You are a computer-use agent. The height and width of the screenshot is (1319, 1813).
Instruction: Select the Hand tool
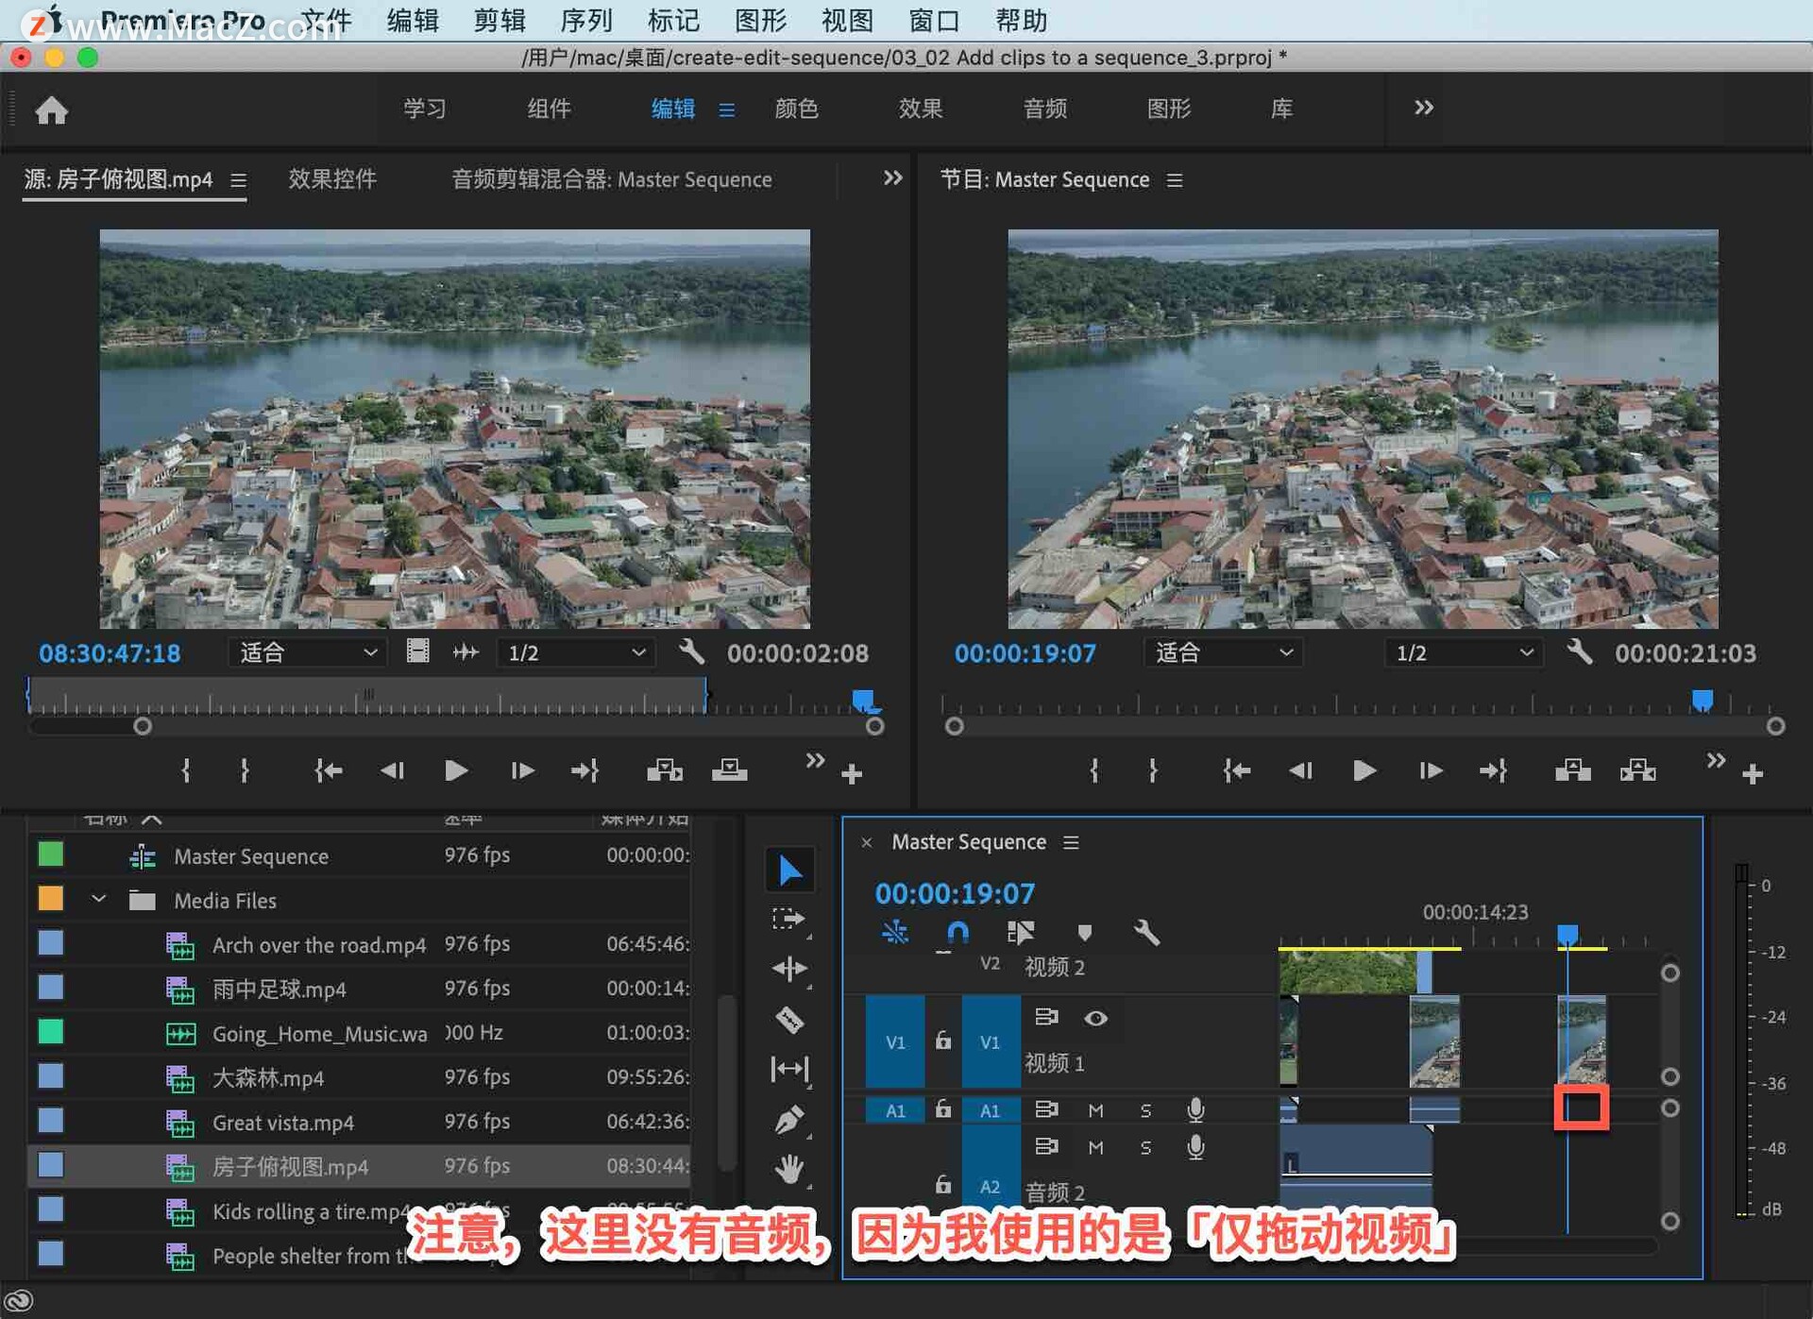tap(789, 1169)
